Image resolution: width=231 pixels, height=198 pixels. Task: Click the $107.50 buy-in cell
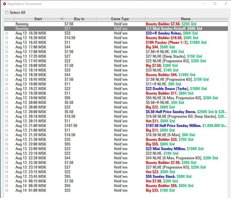71,126
